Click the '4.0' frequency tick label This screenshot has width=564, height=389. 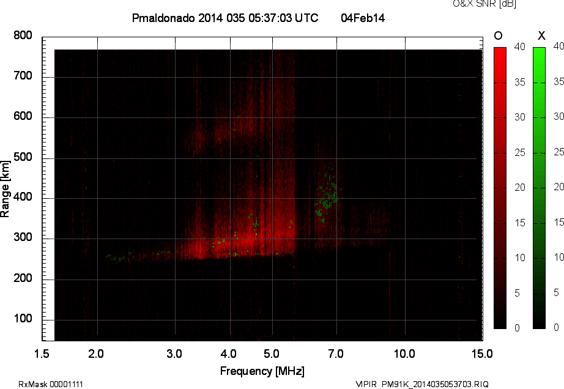(x=229, y=354)
